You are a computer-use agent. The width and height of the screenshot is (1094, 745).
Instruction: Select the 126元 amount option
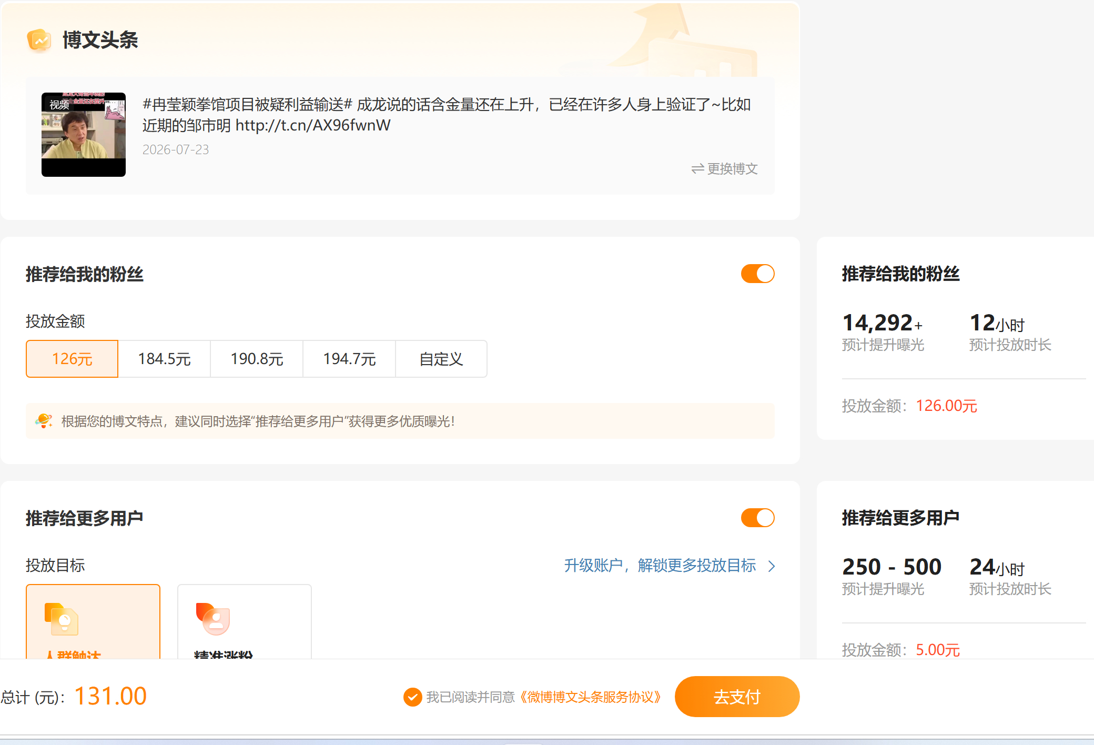coord(72,359)
